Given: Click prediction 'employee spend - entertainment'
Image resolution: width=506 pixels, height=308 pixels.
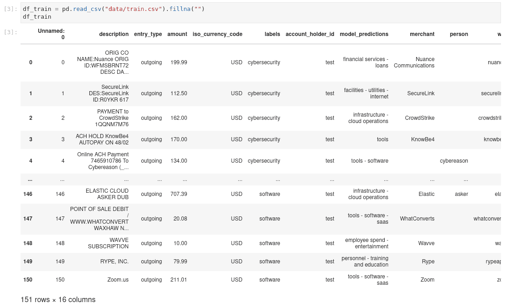Looking at the screenshot, I should [x=367, y=243].
